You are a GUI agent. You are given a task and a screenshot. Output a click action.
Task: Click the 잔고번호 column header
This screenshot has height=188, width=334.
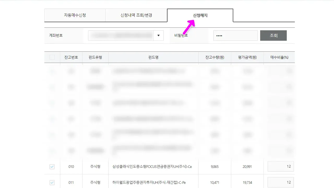[x=71, y=57]
